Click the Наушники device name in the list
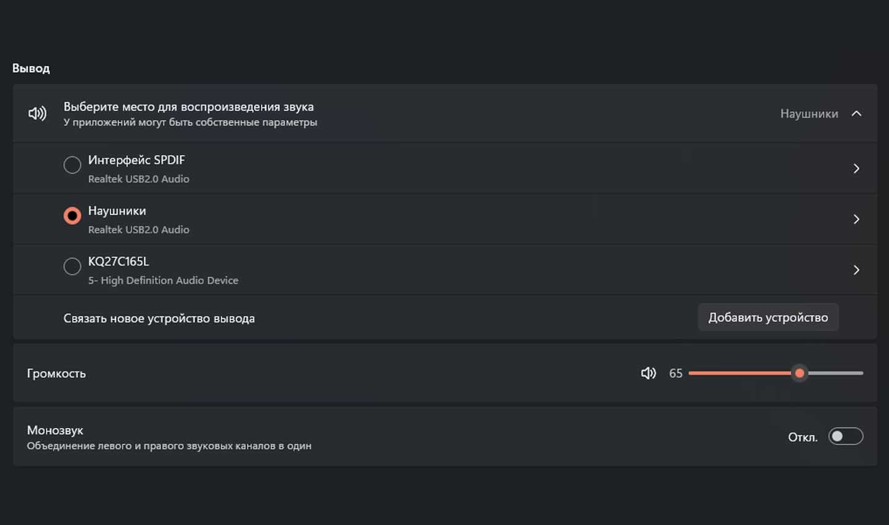Viewport: 889px width, 525px height. (x=117, y=211)
